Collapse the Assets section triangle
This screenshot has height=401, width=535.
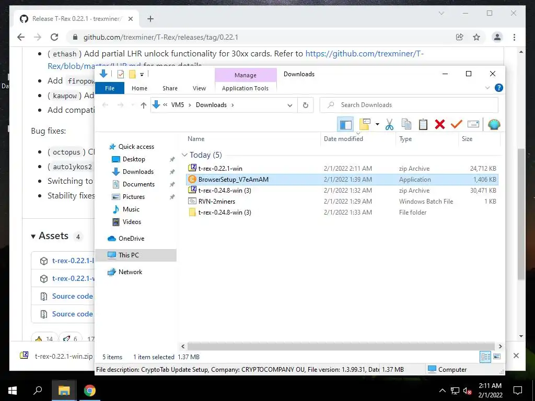(x=33, y=237)
